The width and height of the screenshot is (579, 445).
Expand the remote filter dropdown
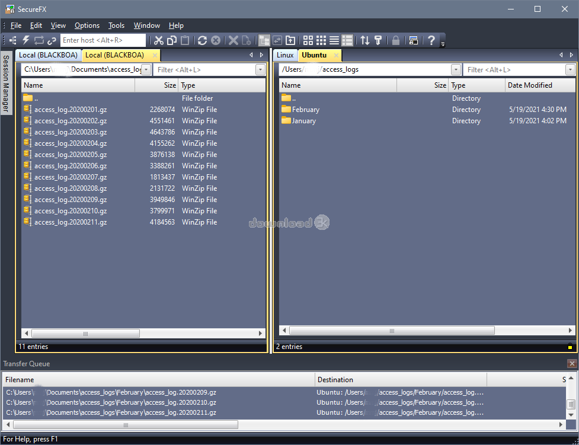[x=571, y=69]
